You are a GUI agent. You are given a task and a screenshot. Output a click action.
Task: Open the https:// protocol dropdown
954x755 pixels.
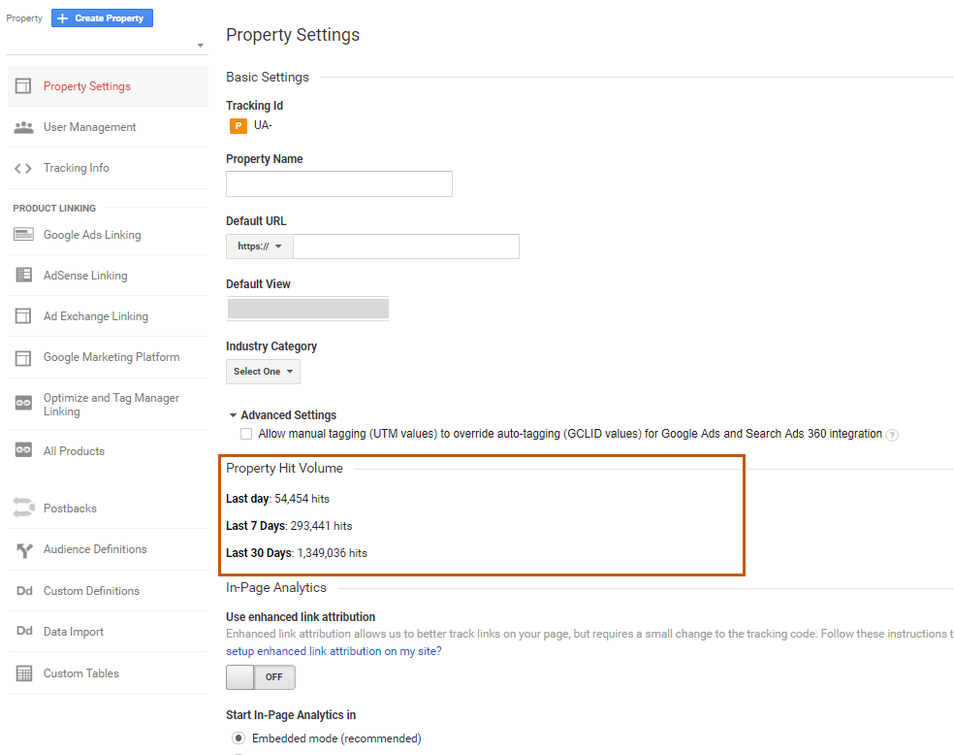click(x=260, y=246)
